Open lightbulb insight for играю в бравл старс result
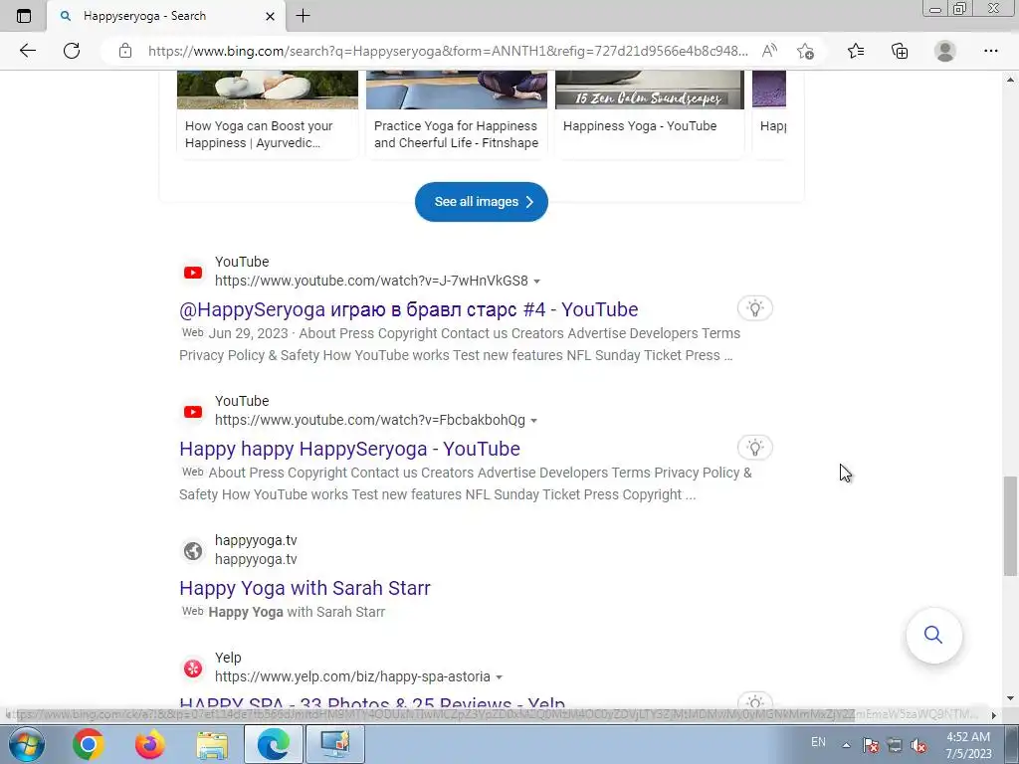This screenshot has height=764, width=1019. click(754, 308)
